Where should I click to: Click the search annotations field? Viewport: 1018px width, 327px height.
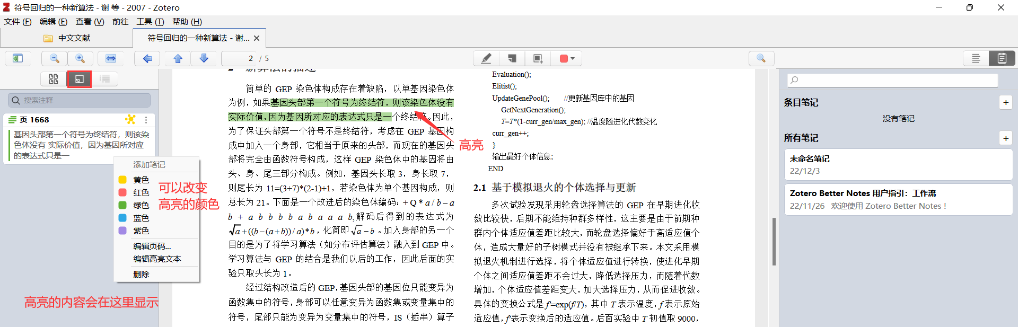pos(80,100)
